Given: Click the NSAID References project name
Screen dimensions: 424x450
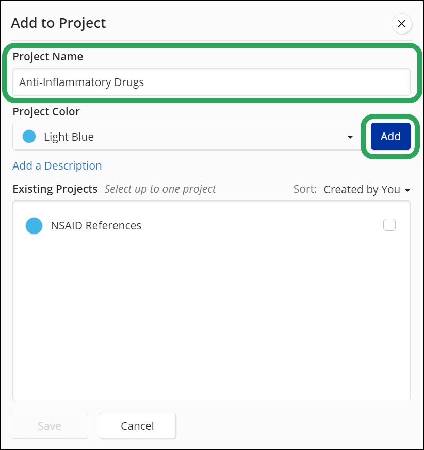Looking at the screenshot, I should coord(96,226).
